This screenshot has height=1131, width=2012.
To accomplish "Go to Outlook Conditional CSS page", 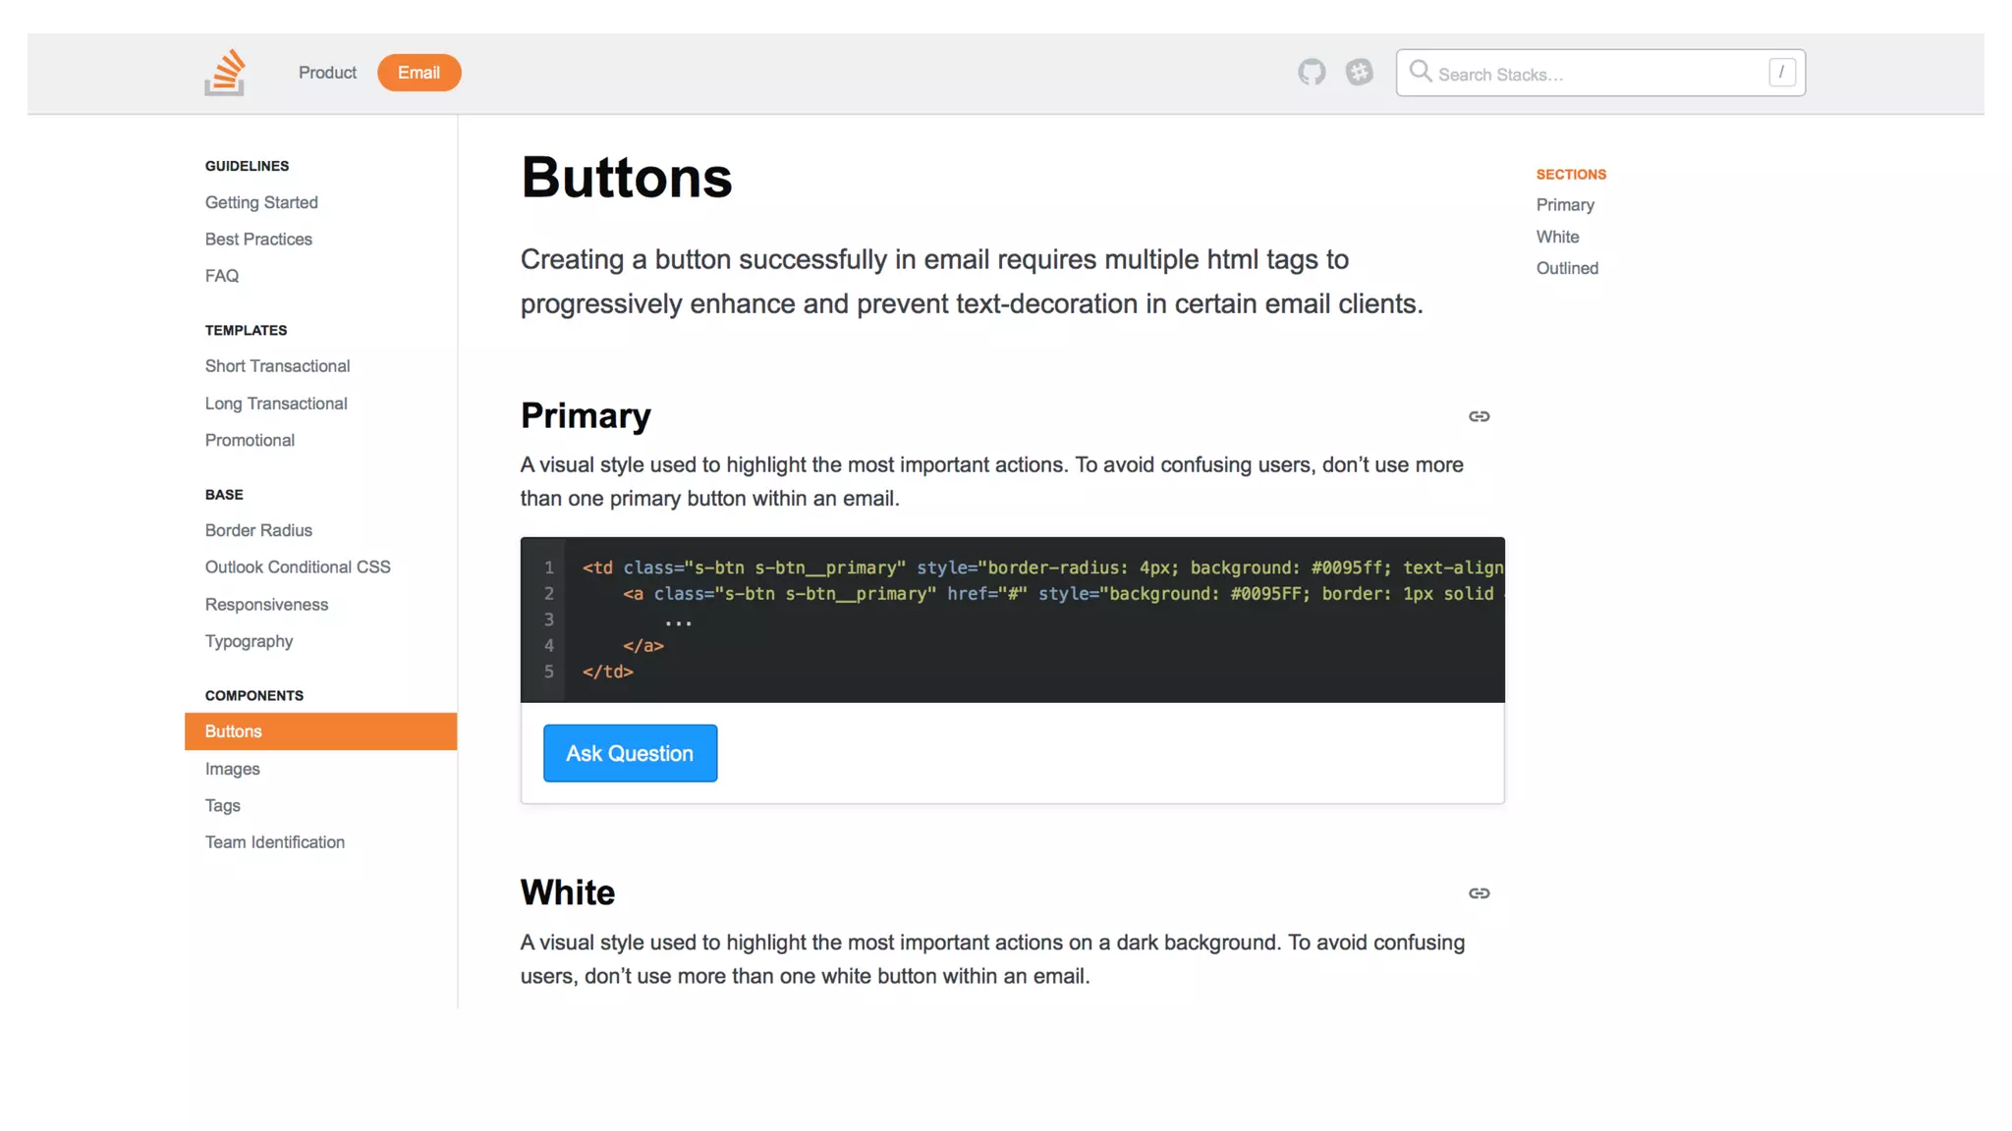I will click(298, 567).
